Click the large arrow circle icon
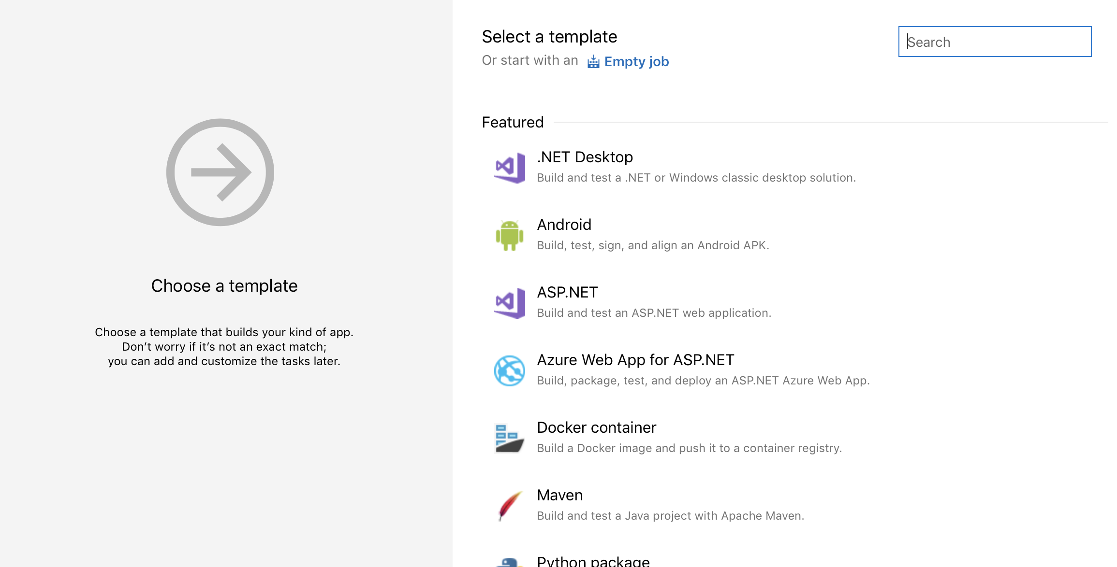This screenshot has width=1117, height=567. coord(220,172)
